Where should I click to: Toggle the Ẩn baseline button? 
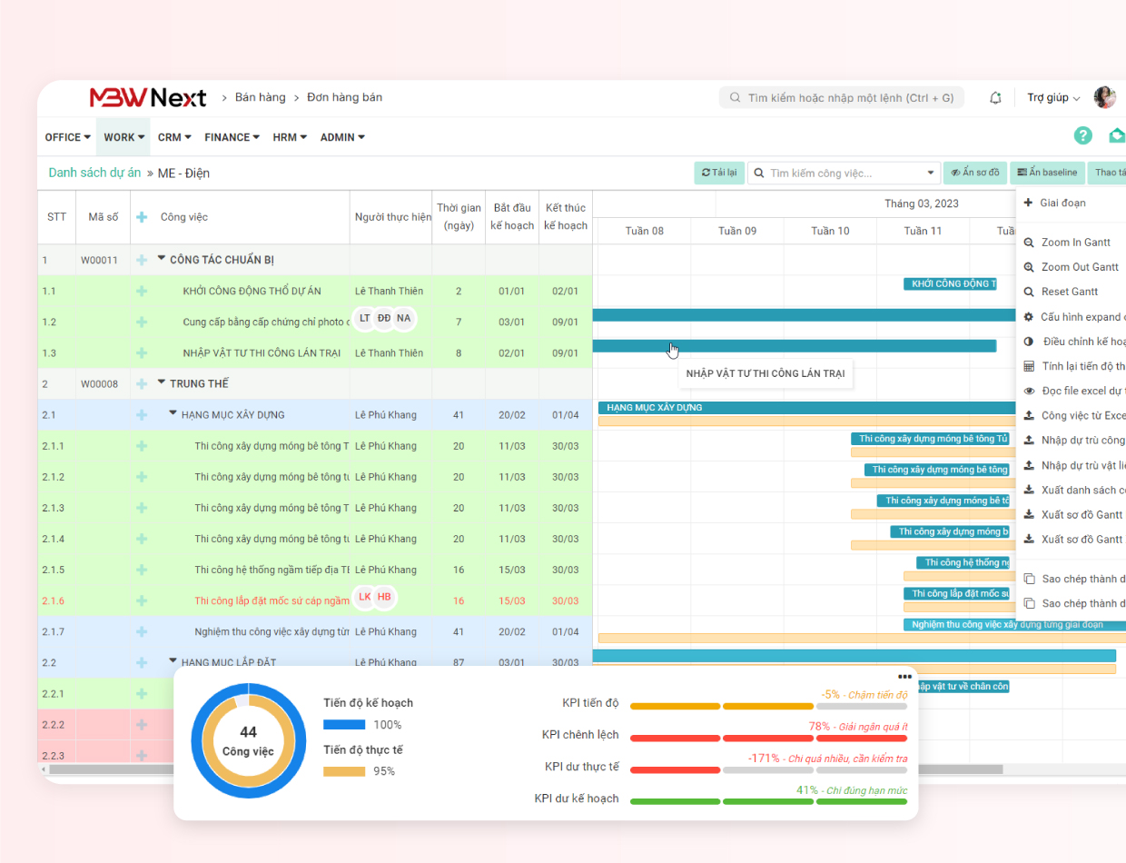point(1047,173)
